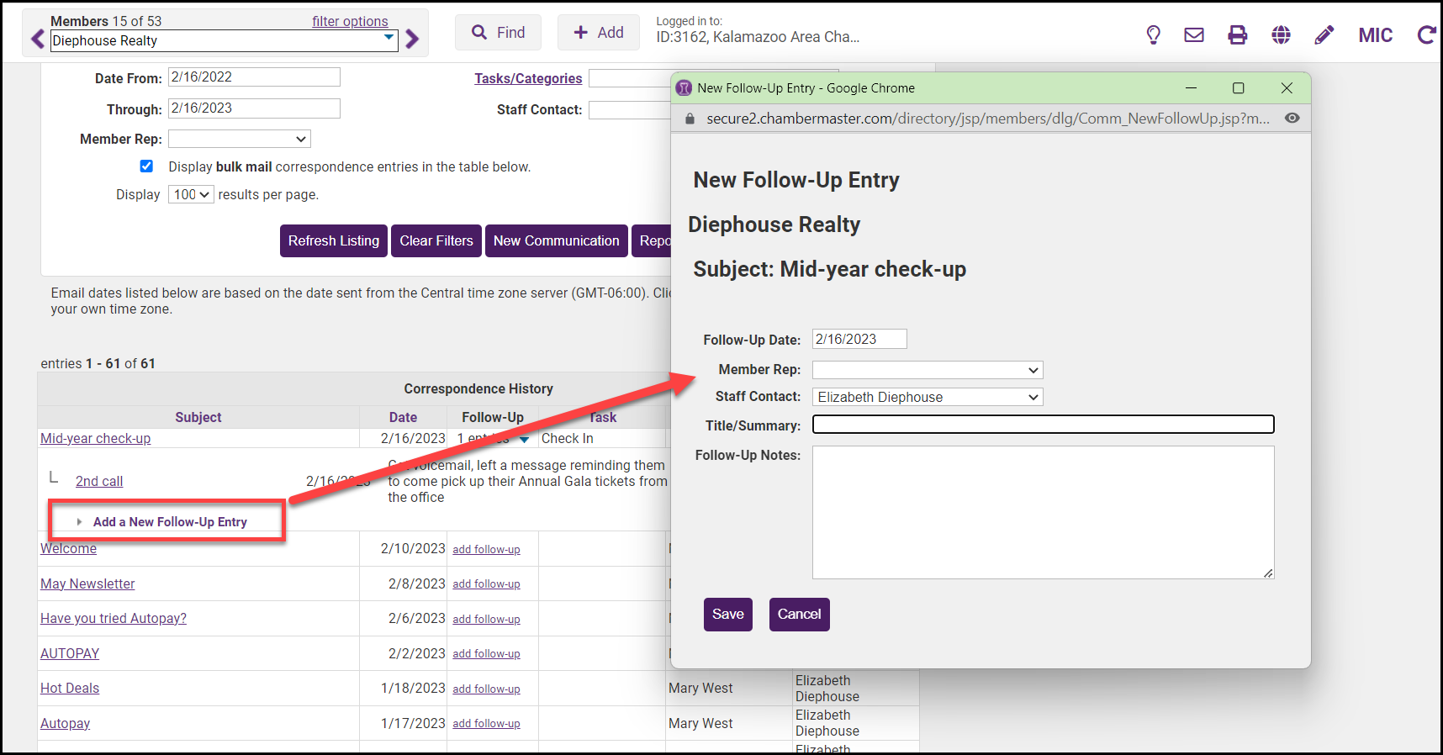Click the globe icon in header

[x=1281, y=34]
